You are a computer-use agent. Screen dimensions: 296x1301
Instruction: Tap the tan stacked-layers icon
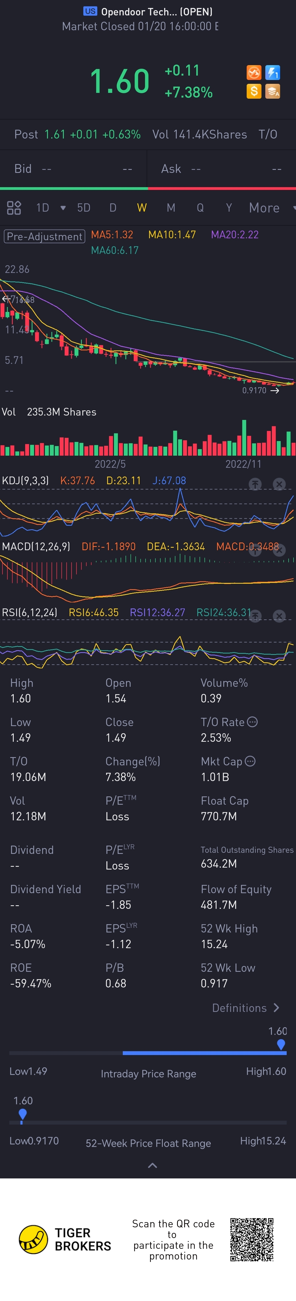click(x=272, y=92)
